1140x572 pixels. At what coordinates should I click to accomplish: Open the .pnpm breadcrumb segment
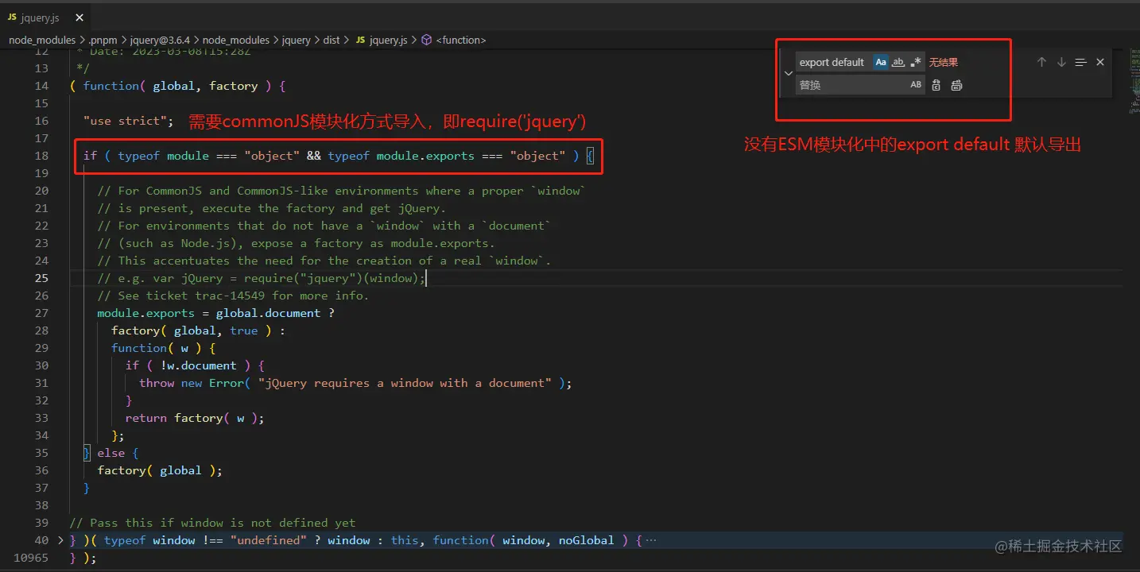[104, 40]
